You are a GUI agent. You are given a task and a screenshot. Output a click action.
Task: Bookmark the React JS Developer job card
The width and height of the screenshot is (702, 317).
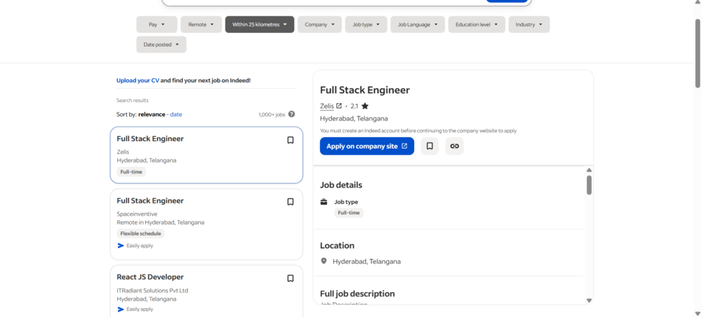click(x=290, y=278)
